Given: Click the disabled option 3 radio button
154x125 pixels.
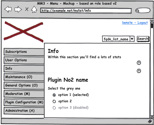Looking at the screenshot, I should (54, 108).
